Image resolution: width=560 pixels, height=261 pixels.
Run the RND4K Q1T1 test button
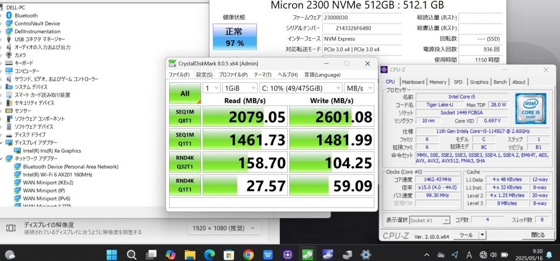[x=185, y=185]
